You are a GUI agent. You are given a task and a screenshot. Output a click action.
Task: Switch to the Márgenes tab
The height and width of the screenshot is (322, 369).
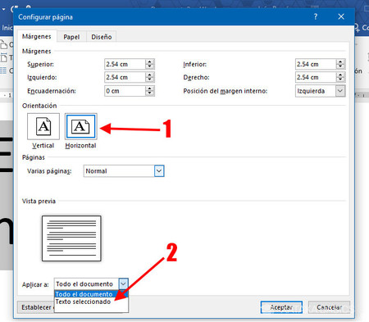pos(37,36)
